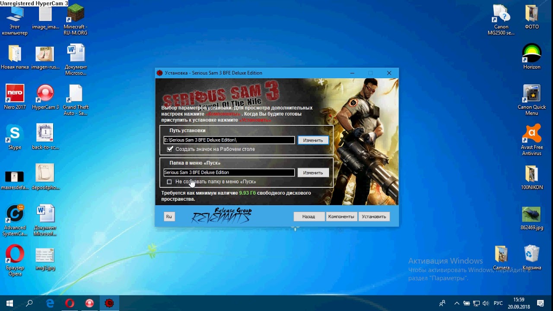Open the Action Center notifications icon
This screenshot has width=553, height=311.
[x=540, y=303]
